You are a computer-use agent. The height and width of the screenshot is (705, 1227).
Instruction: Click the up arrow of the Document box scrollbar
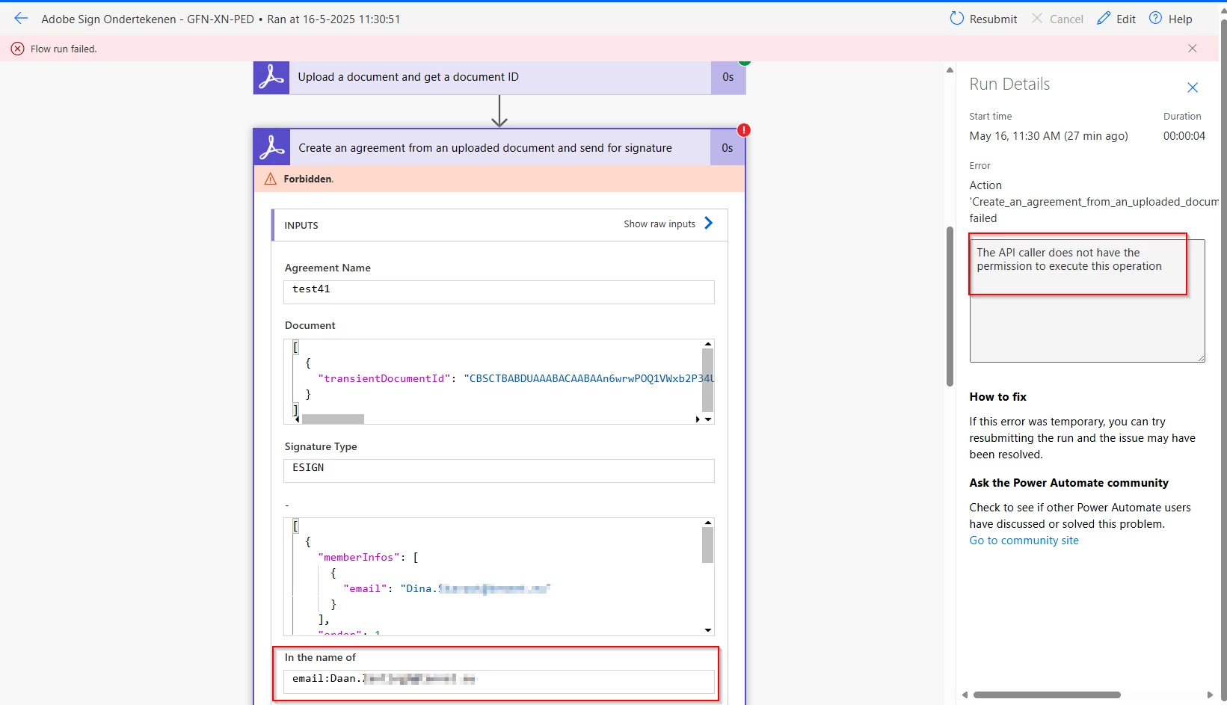click(708, 344)
